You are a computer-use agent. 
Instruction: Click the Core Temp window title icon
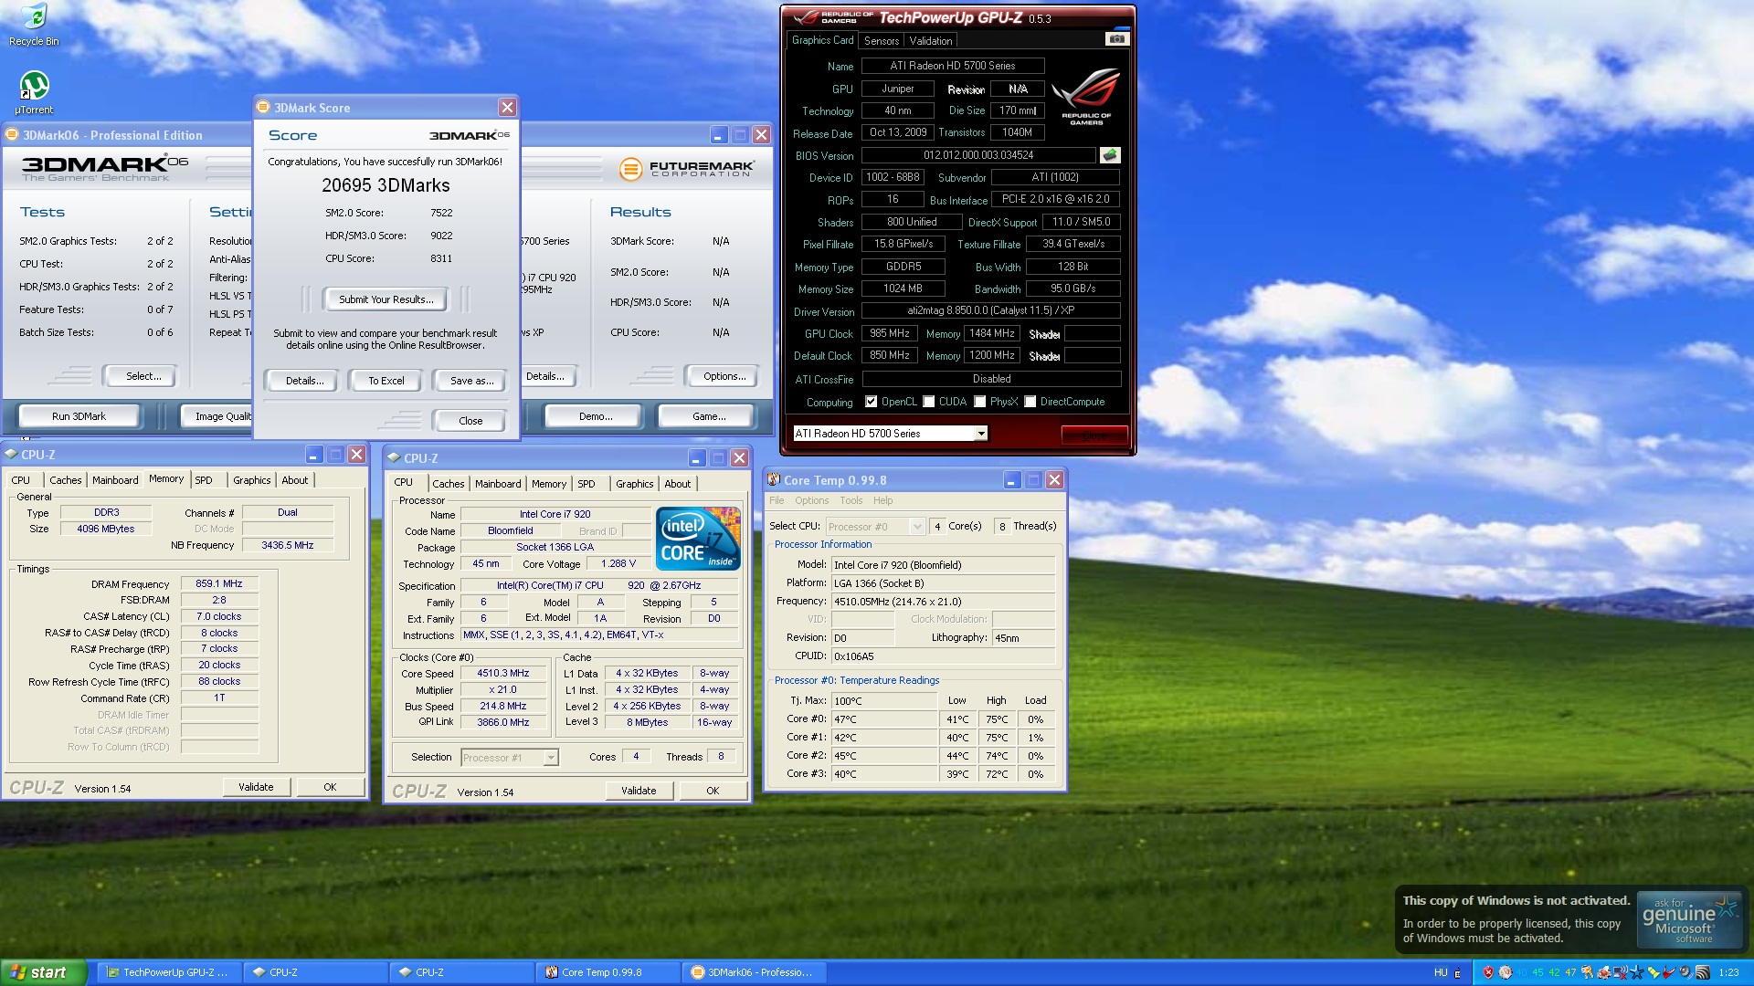point(774,480)
